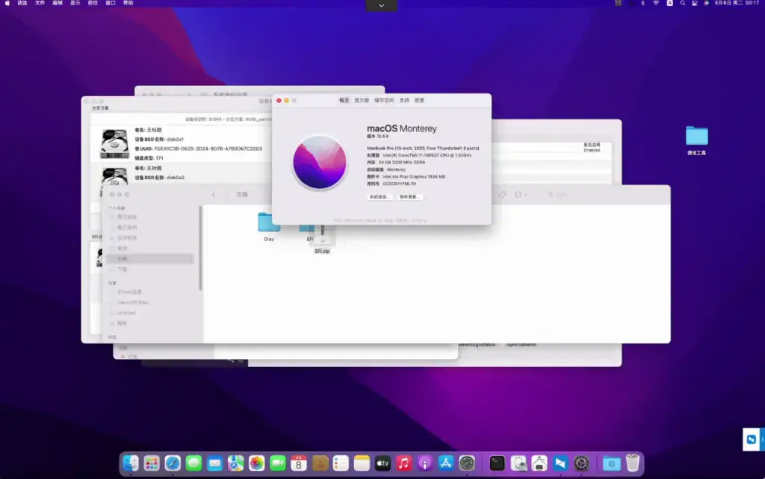
Task: Open Launchpad in the Dock
Action: click(x=152, y=463)
